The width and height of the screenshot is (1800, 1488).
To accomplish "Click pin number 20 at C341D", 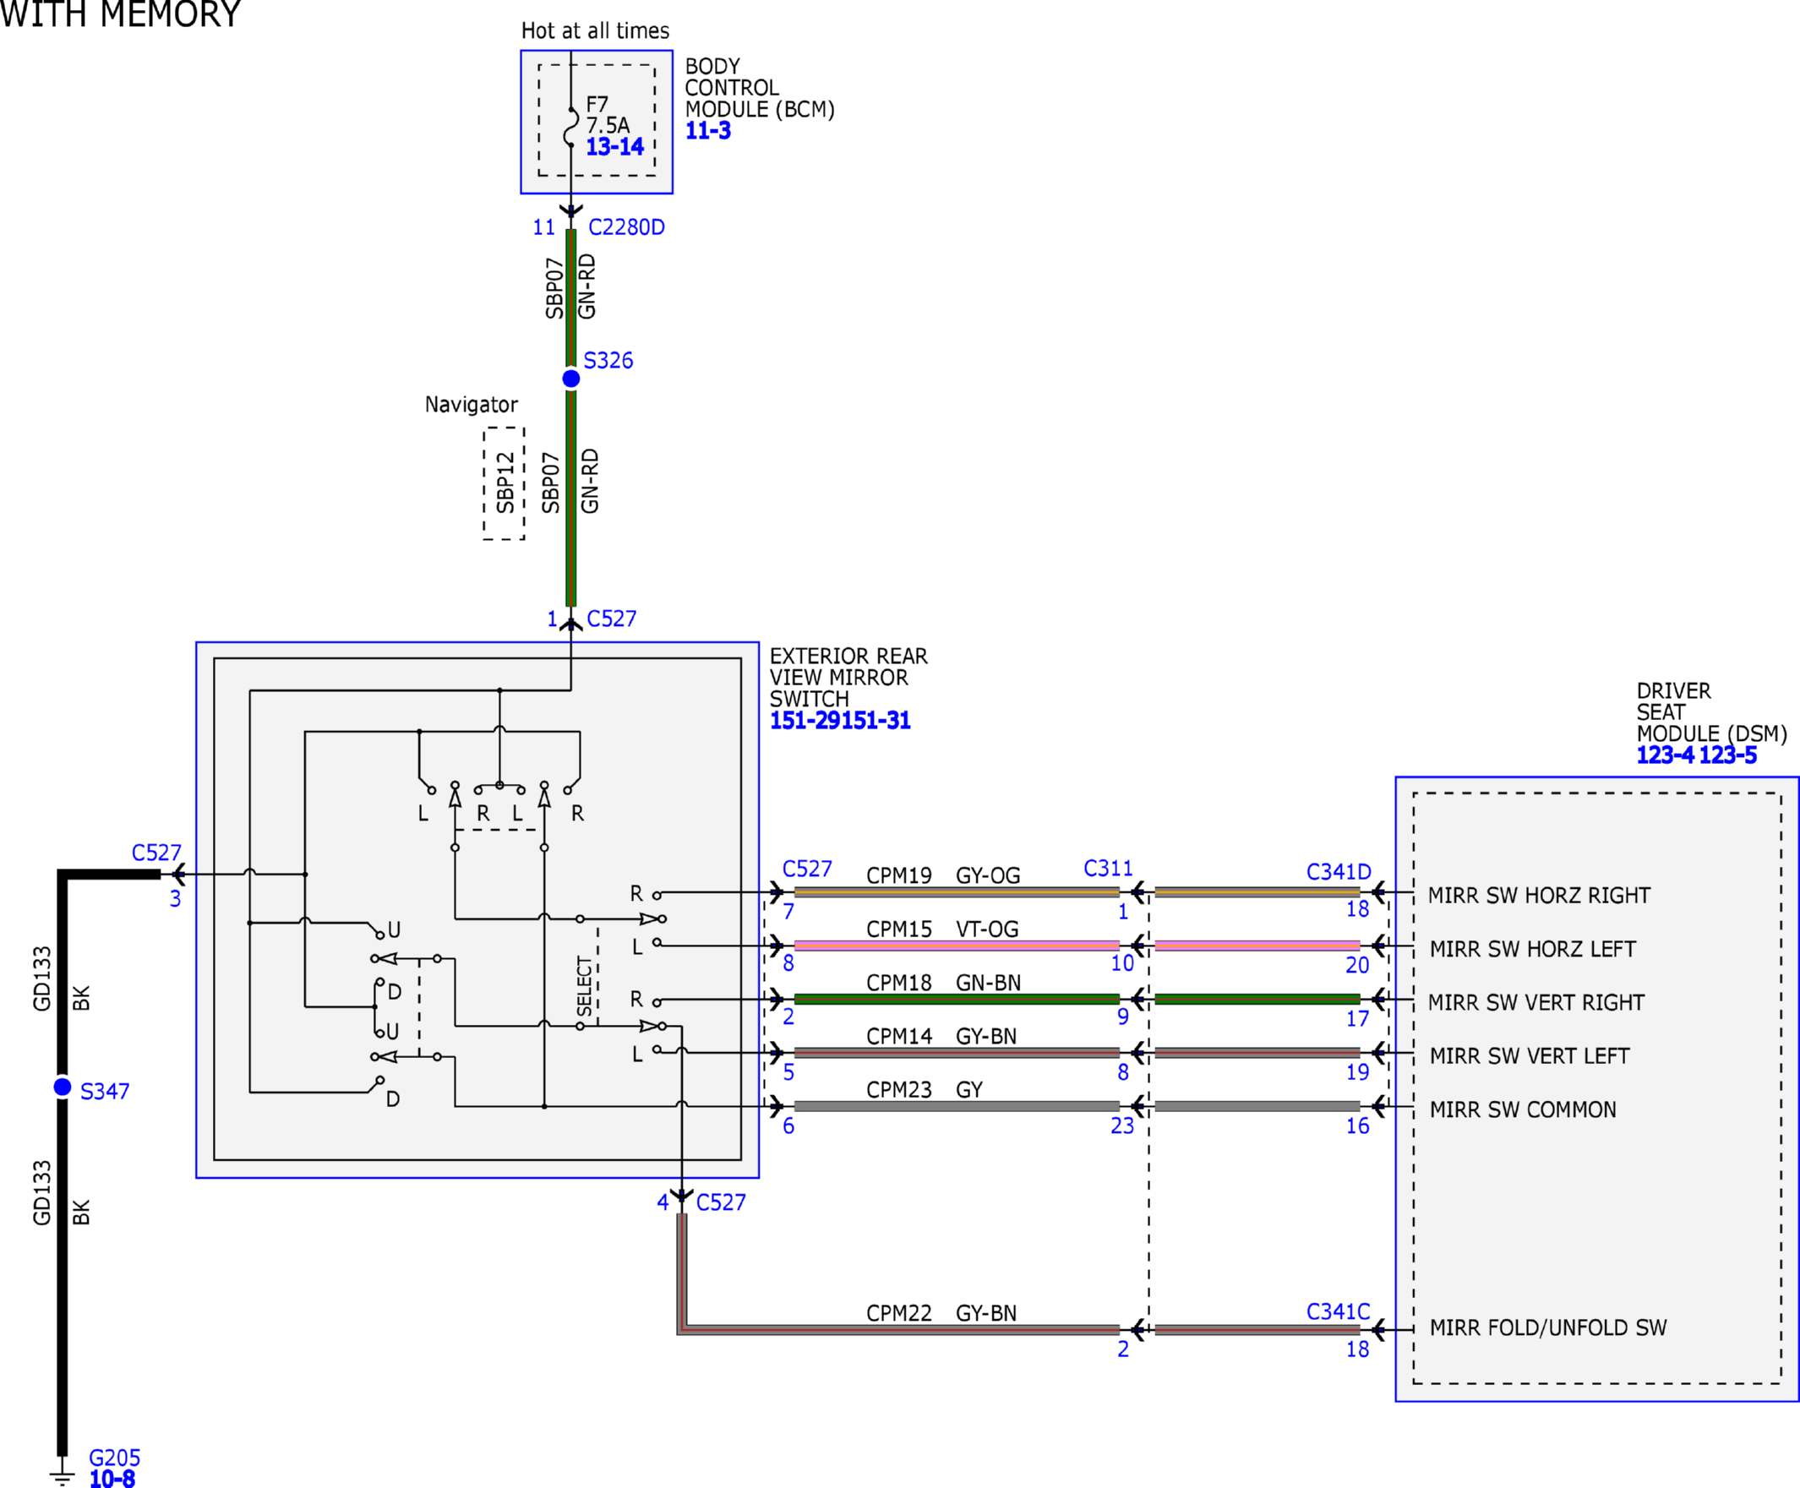I will 1358,965.
